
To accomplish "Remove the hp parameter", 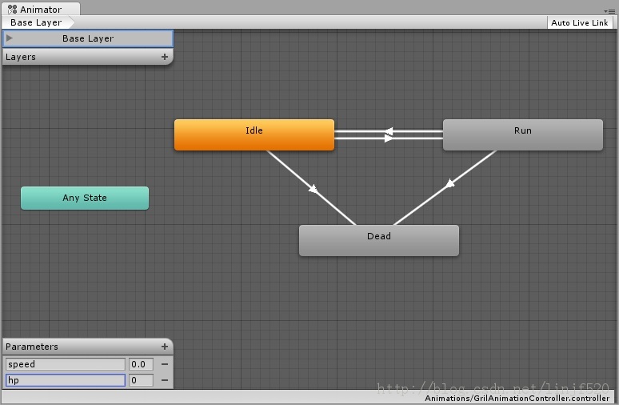I will tap(165, 380).
